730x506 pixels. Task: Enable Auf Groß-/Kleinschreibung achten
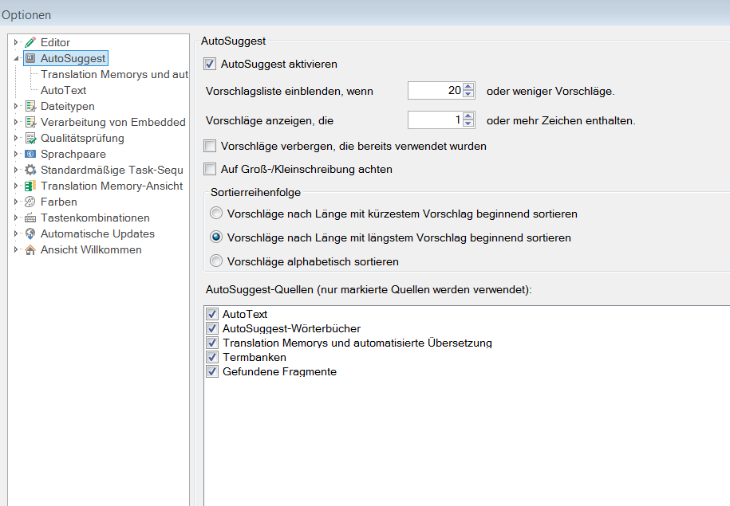tap(210, 169)
